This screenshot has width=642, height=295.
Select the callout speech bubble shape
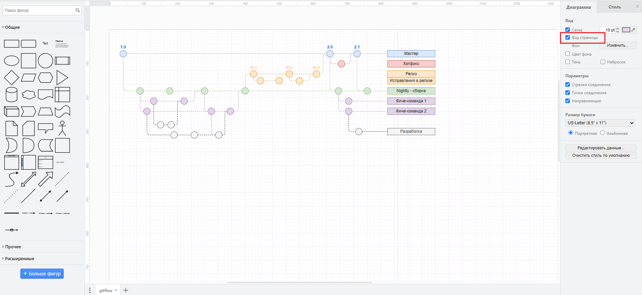45,128
